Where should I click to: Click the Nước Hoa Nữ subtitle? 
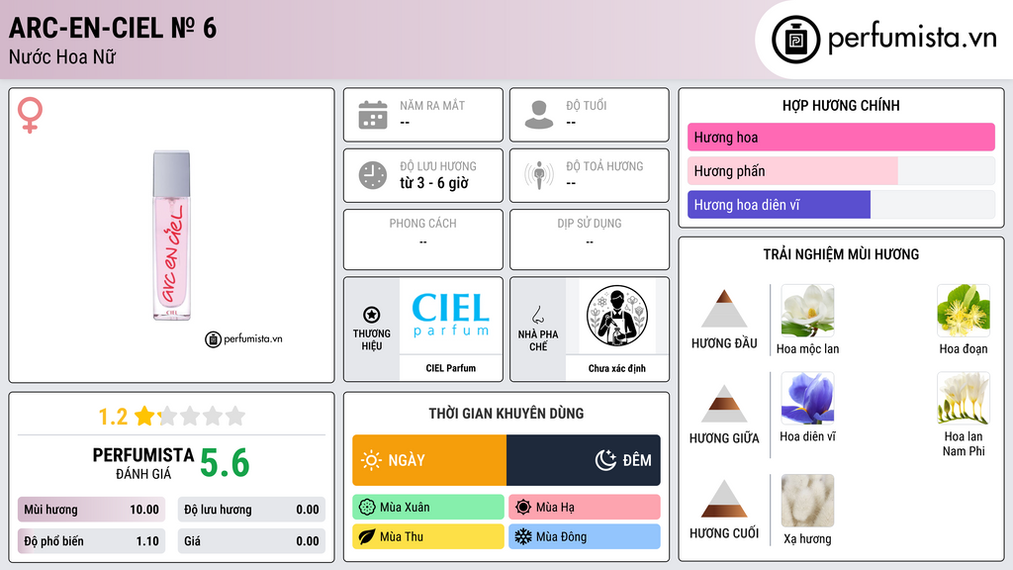62,57
